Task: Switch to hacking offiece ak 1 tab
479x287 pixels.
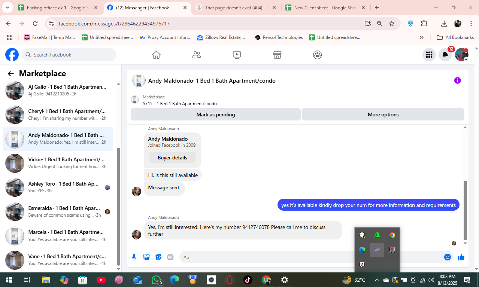Action: (x=58, y=8)
